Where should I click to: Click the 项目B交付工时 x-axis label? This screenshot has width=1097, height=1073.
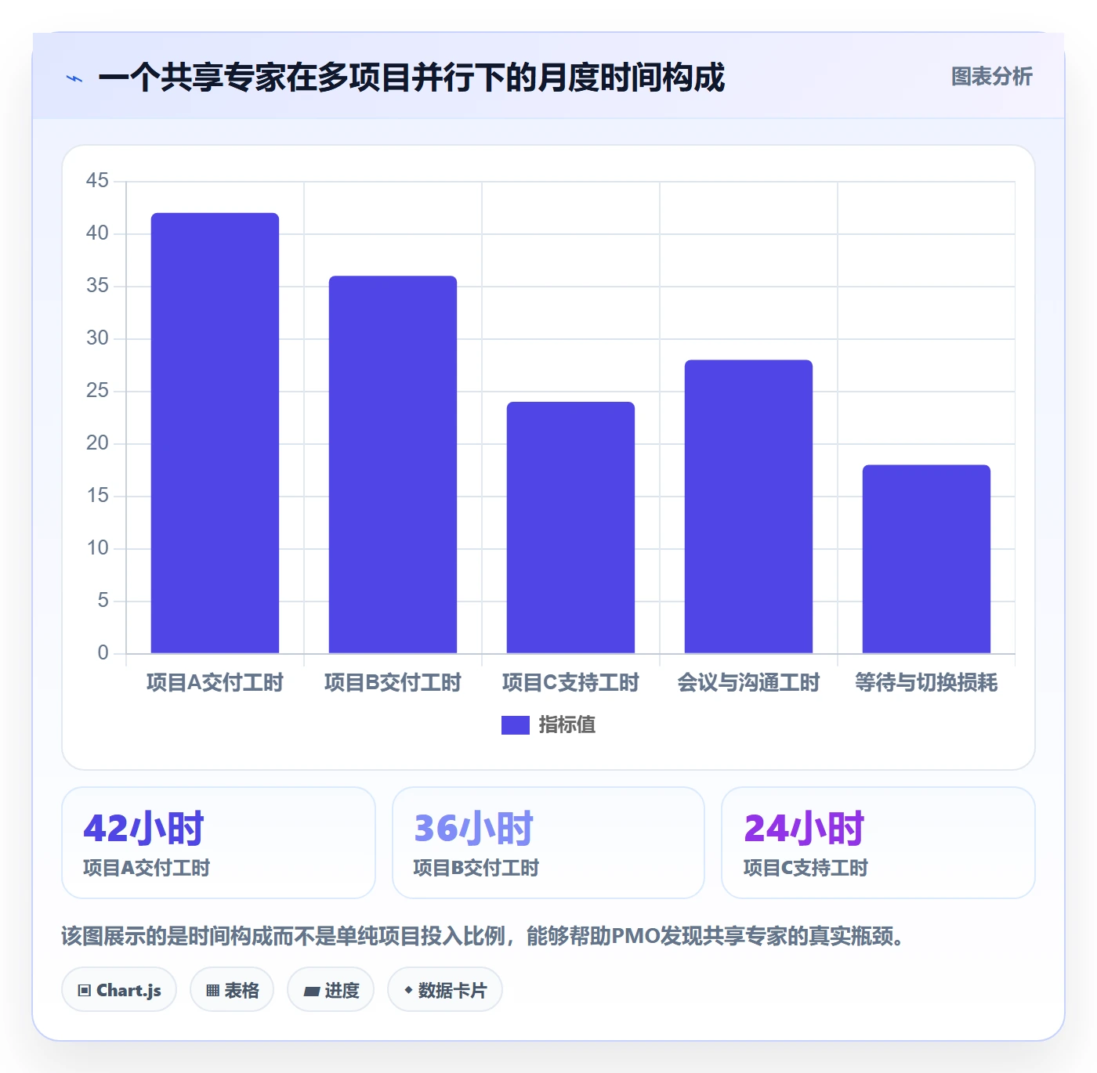tap(393, 683)
